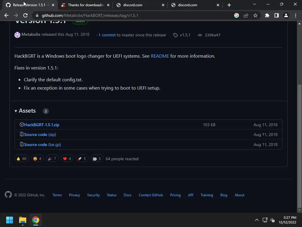Click the v1.5.1 tag icon
Viewport: 302px width, 227px height.
(x=175, y=35)
